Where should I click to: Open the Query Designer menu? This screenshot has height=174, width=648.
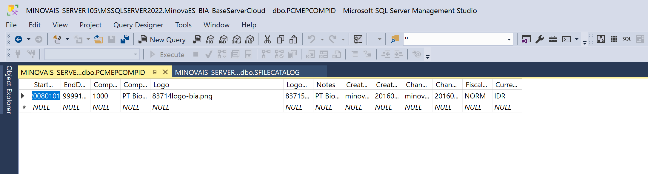pyautogui.click(x=138, y=25)
